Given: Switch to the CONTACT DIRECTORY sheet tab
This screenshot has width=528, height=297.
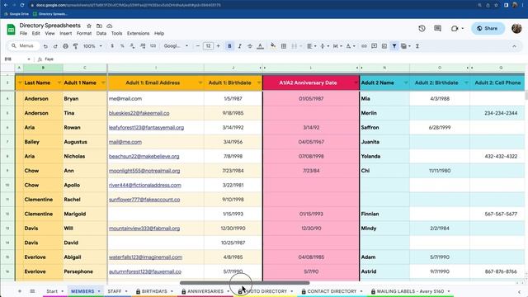Looking at the screenshot, I should point(332,291).
